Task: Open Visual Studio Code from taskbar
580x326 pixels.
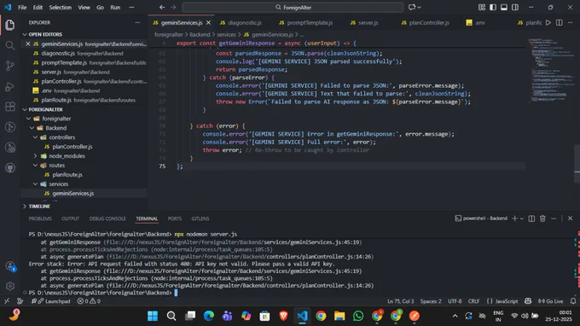Action: [x=302, y=316]
